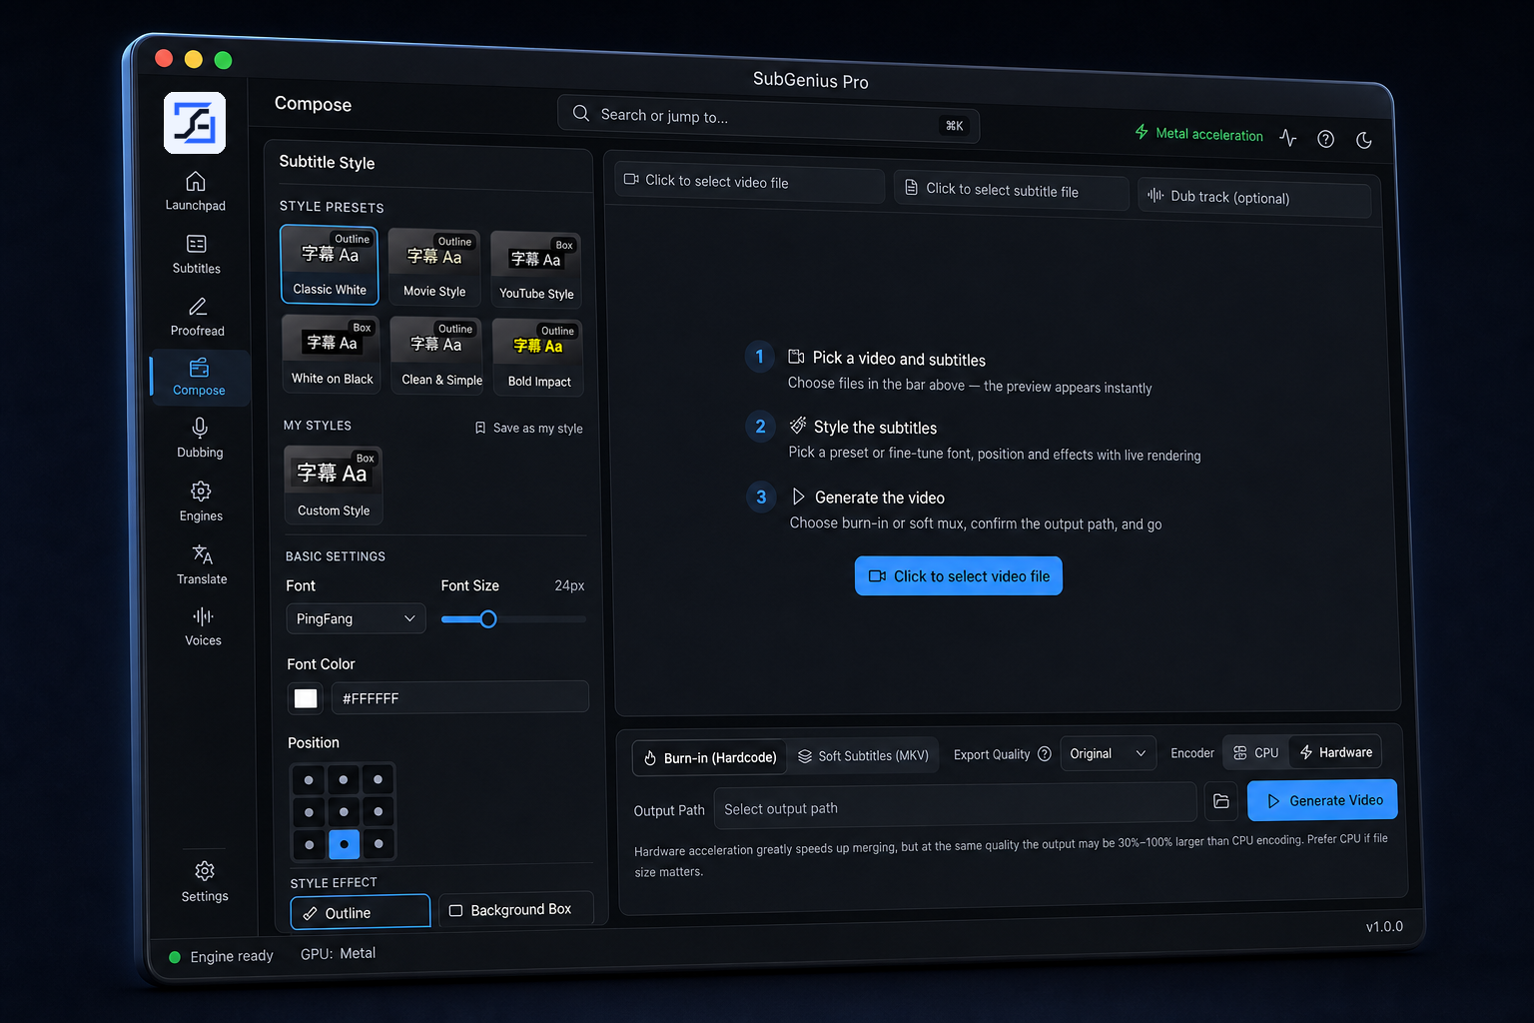Go to the Subtitles section
The width and height of the screenshot is (1534, 1023).
point(197,255)
